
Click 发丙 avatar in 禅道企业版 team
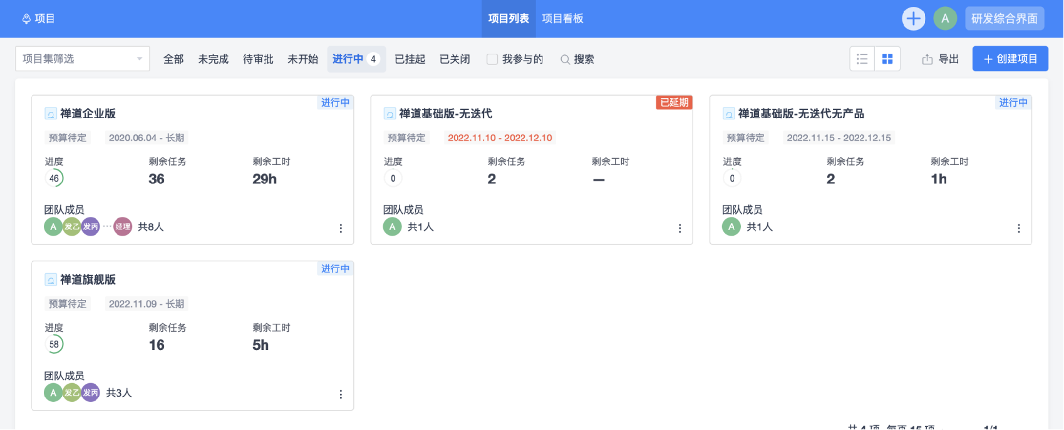[91, 227]
